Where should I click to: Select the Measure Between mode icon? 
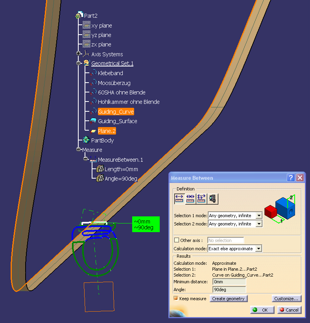(x=179, y=199)
